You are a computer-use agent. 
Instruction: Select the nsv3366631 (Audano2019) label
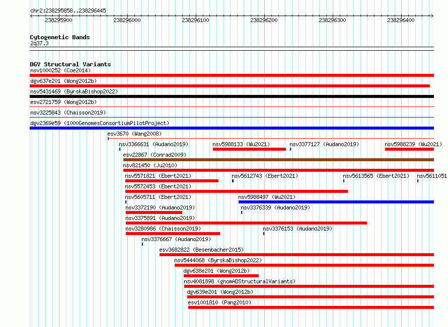154,144
